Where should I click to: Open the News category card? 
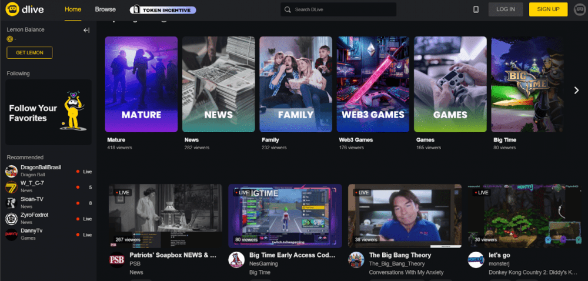[x=219, y=84]
